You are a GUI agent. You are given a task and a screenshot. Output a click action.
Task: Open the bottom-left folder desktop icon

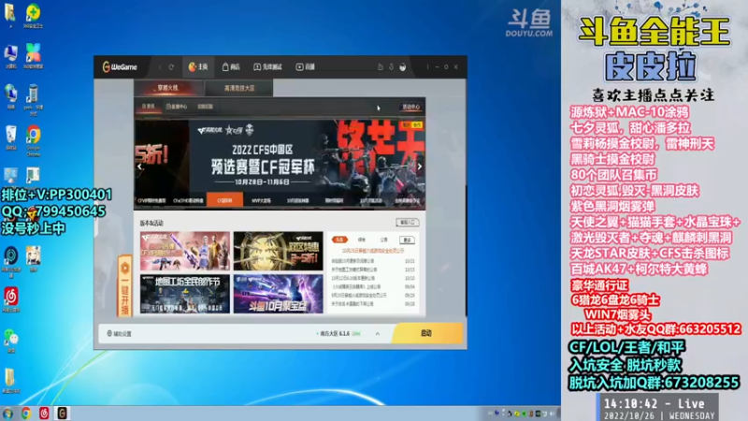pos(10,381)
